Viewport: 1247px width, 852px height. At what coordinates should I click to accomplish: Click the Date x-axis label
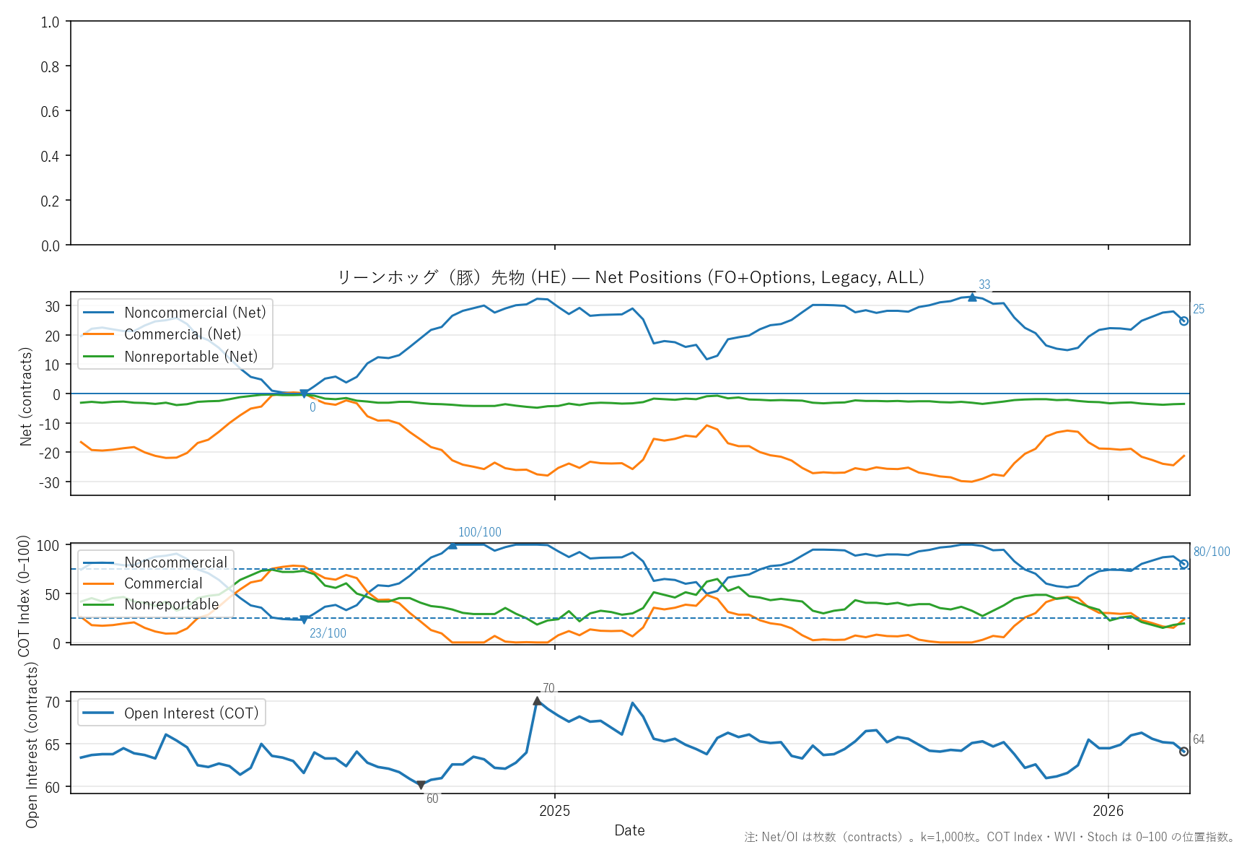coord(629,830)
